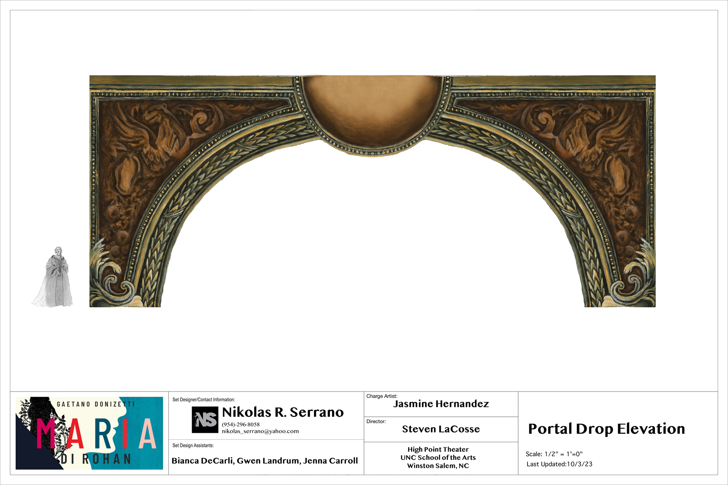Click the name 'Nikolas R. Serrano'
The image size is (728, 485).
tap(283, 412)
